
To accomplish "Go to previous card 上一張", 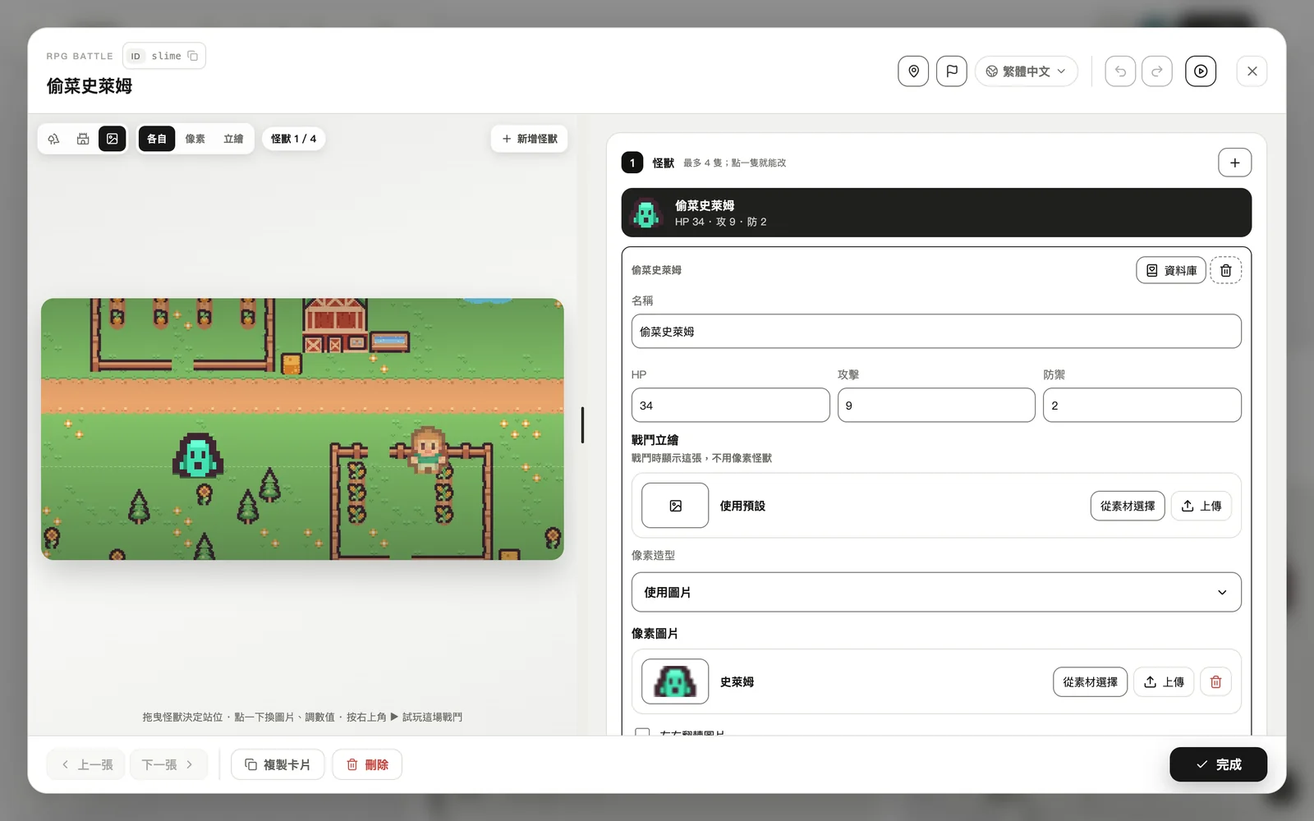I will (86, 764).
